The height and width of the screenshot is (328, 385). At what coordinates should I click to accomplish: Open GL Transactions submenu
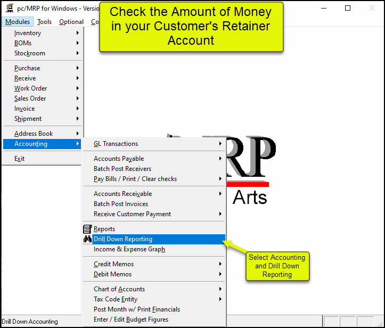point(154,144)
